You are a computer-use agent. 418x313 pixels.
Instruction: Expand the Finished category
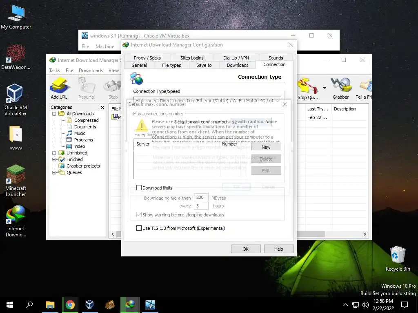tap(54, 160)
